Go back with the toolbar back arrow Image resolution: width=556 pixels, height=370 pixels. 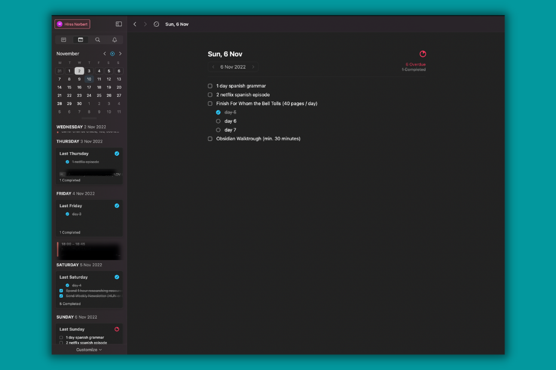[135, 24]
